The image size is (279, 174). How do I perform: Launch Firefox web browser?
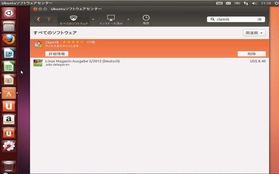click(x=9, y=40)
